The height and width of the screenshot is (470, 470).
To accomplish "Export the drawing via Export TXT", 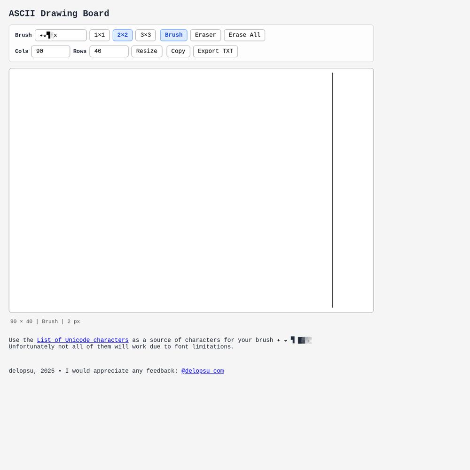I will click(215, 51).
